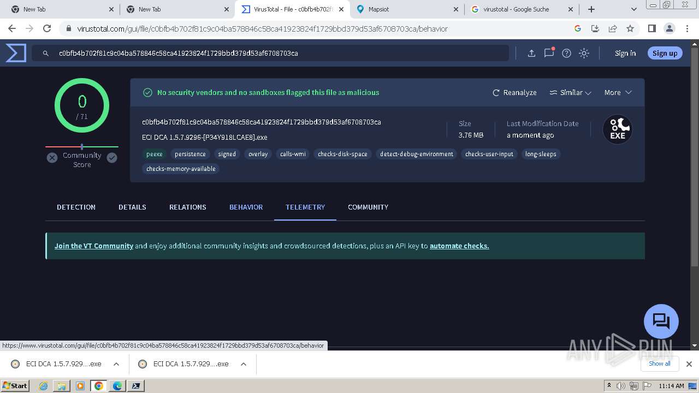
Task: Click the EXE file type icon
Action: (x=617, y=129)
